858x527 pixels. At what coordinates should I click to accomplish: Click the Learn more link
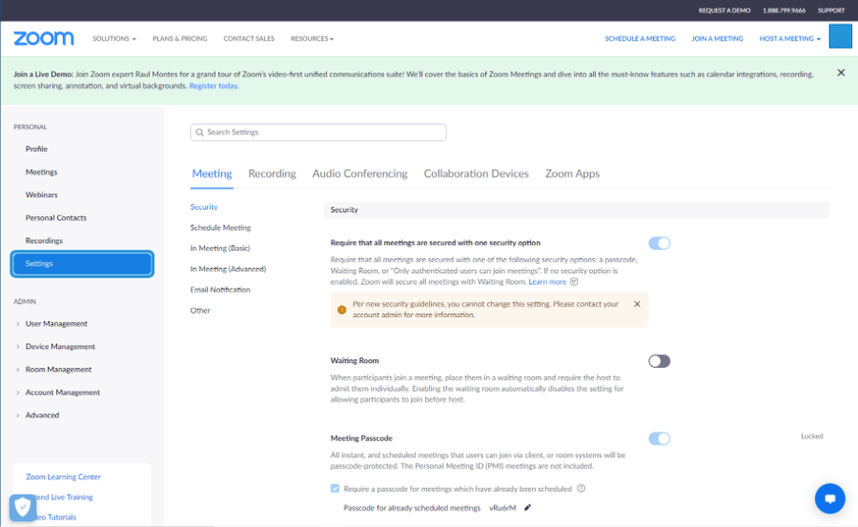tap(547, 281)
